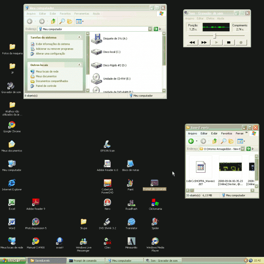Open Arquivo menu in Gravador de som
Image resolution: width=264 pixels, height=264 pixels.
point(190,18)
